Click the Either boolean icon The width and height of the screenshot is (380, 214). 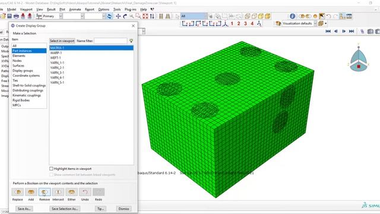coord(71,192)
